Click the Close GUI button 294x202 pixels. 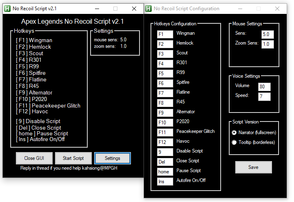(x=34, y=158)
